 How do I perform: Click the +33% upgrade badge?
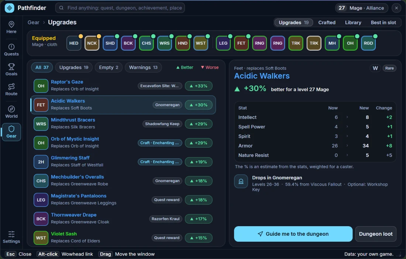199,86
